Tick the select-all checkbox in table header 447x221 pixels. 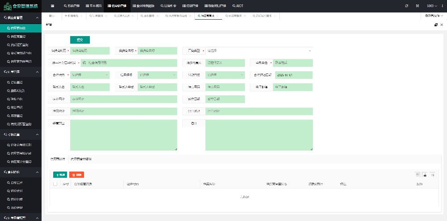[55, 184]
